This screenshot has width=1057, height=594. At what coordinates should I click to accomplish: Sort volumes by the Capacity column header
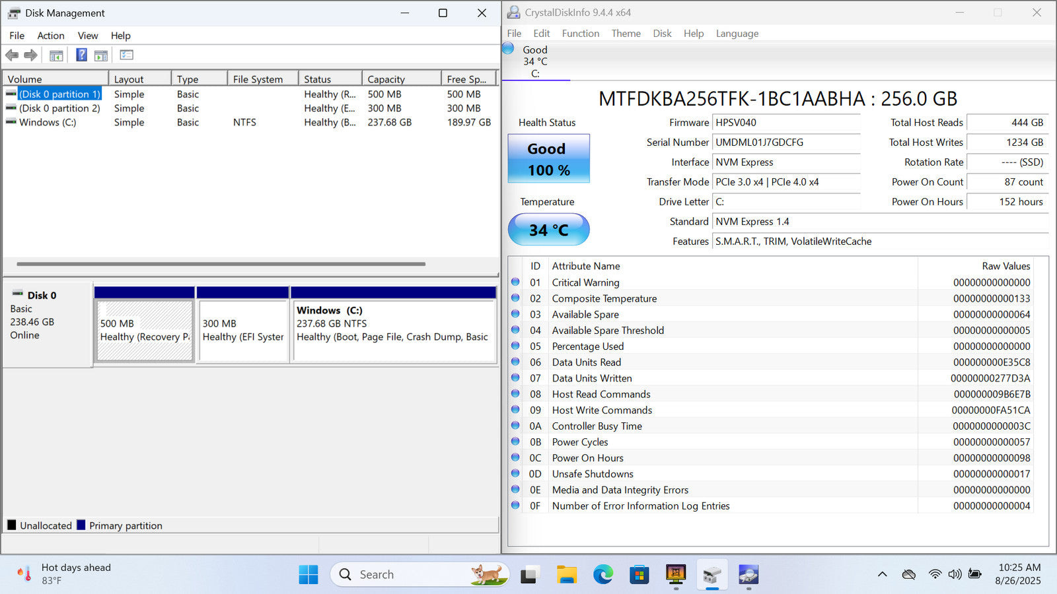coord(402,79)
